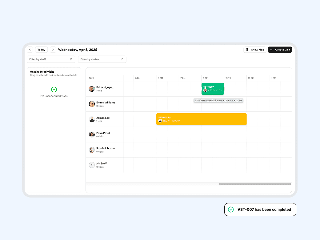
Task: Click the avatar inside the VST-0007 visit card
Action: [205, 90]
